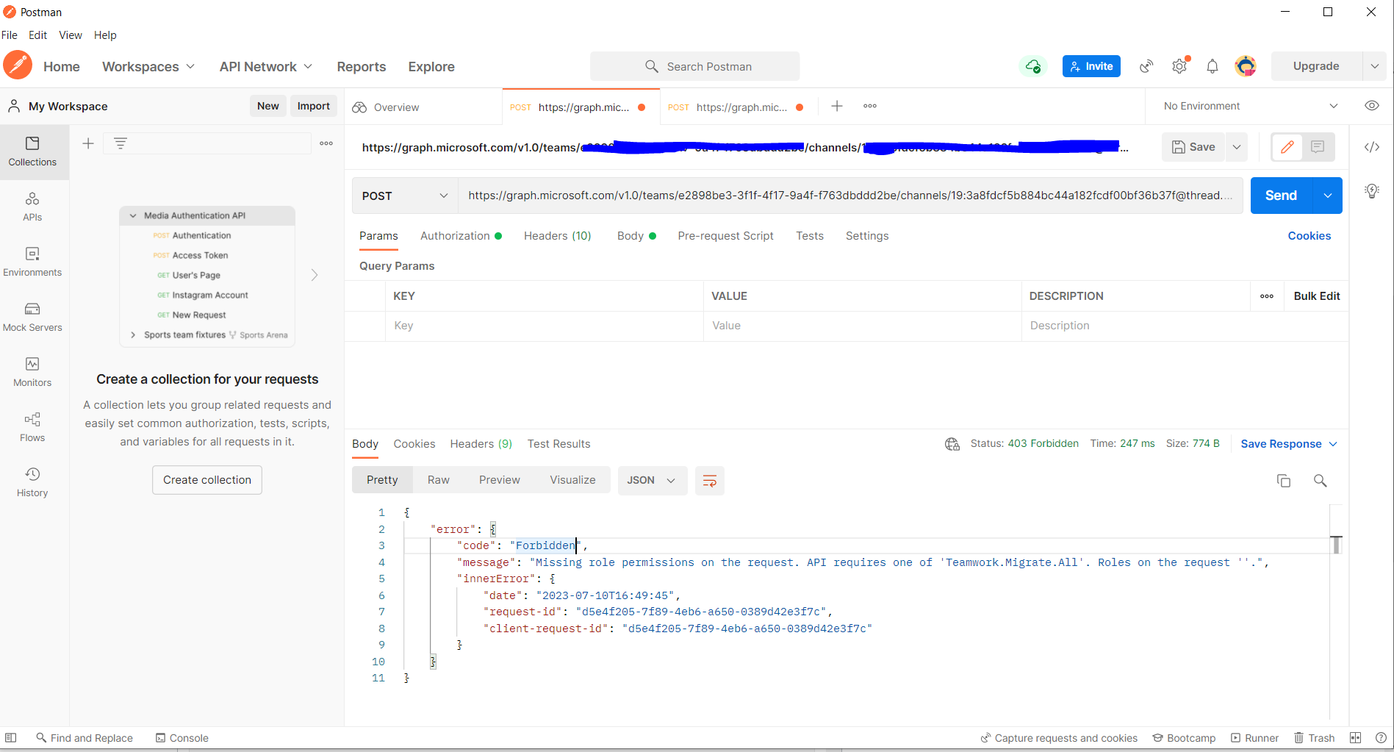The image size is (1394, 752).
Task: Open the History panel
Action: tap(32, 481)
